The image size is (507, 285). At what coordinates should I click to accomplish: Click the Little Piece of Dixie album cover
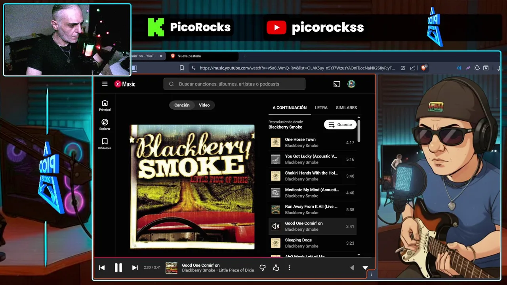192,187
